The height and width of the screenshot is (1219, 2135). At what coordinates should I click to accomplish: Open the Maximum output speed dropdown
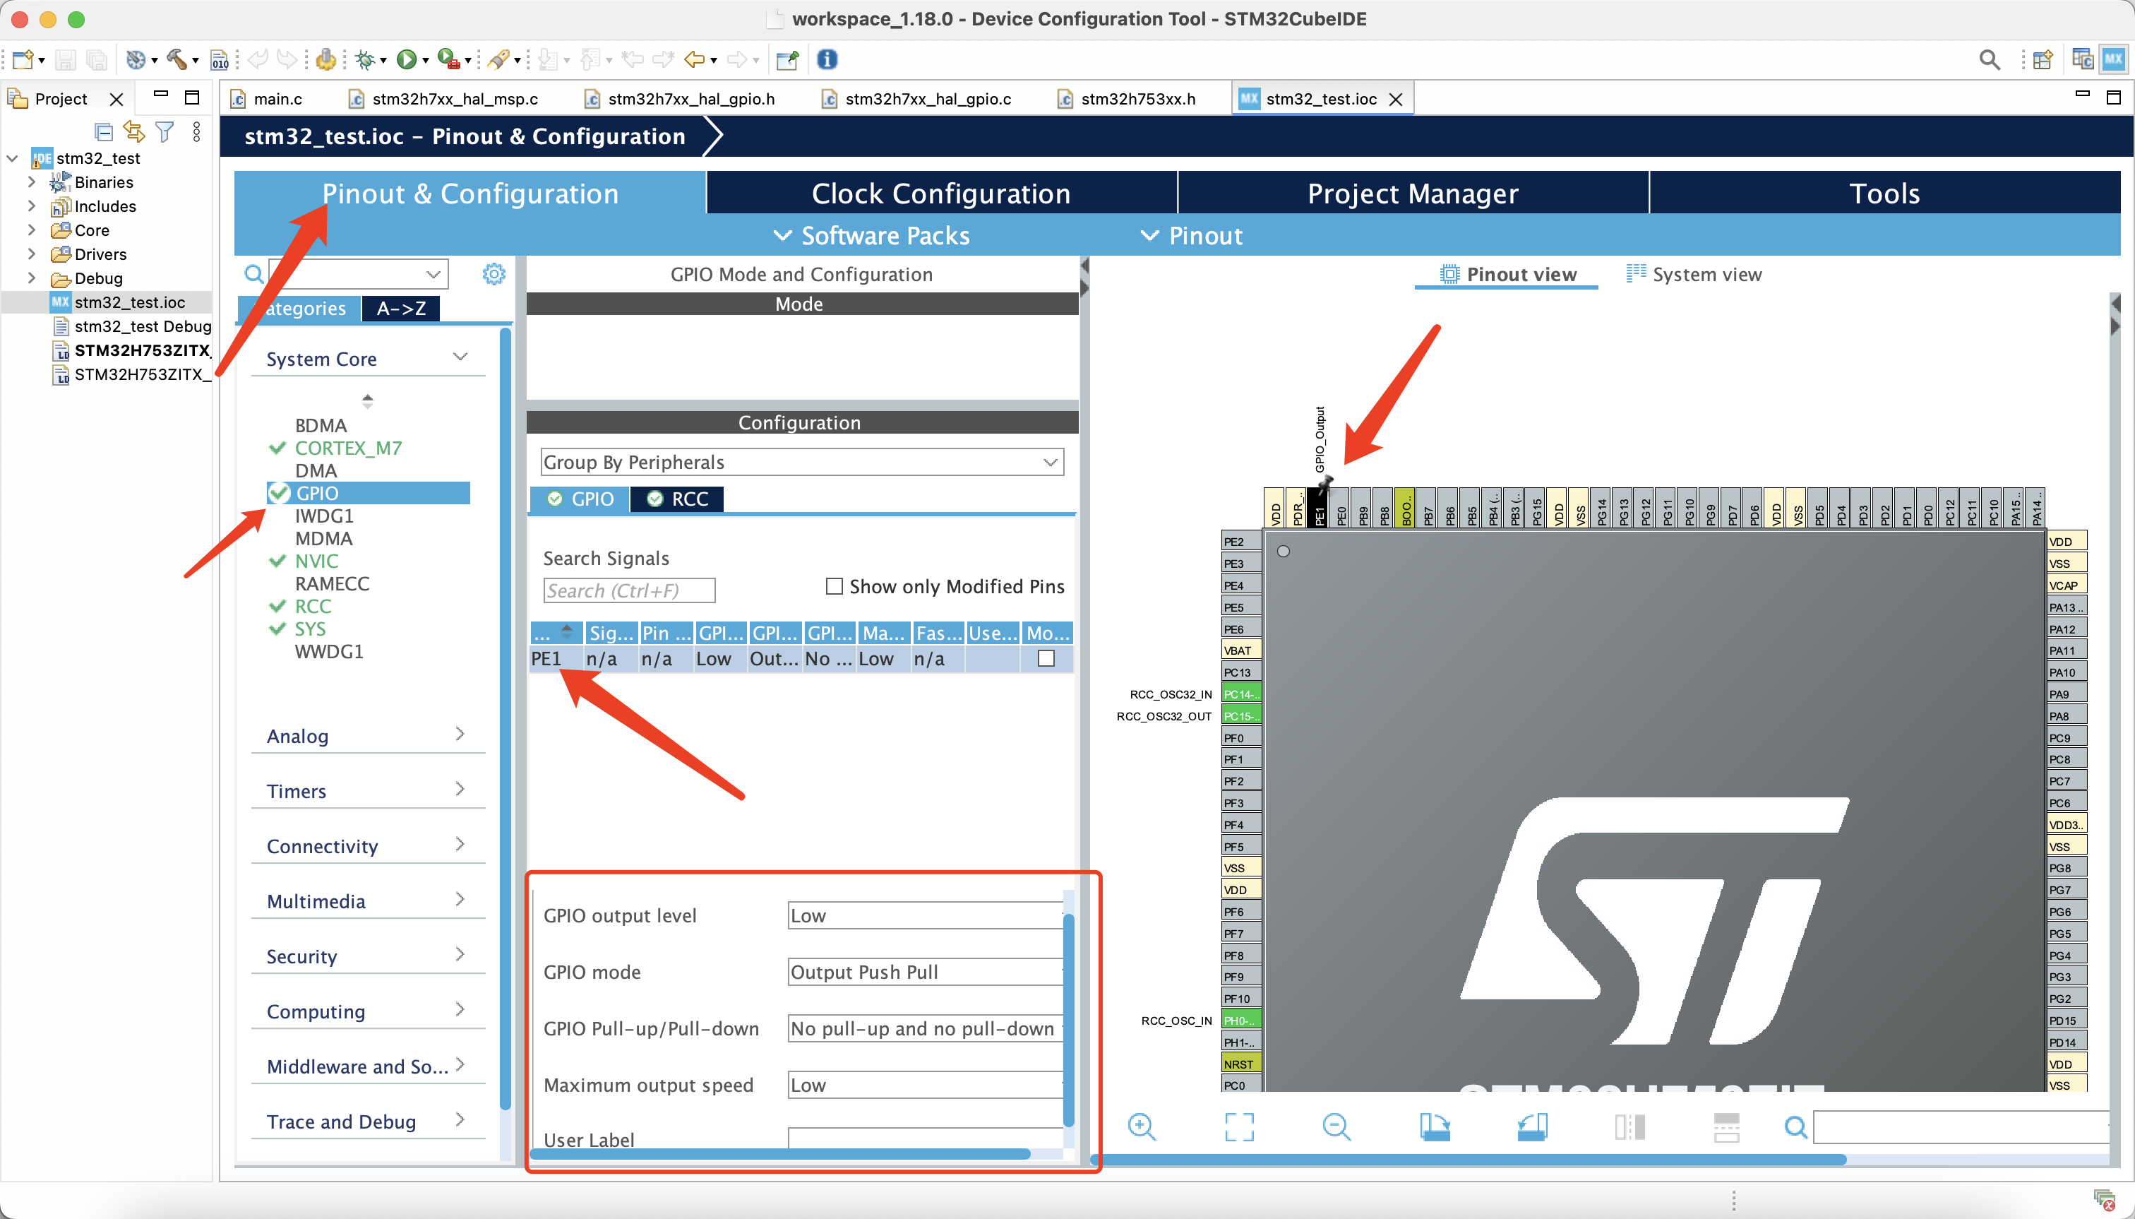(x=925, y=1085)
